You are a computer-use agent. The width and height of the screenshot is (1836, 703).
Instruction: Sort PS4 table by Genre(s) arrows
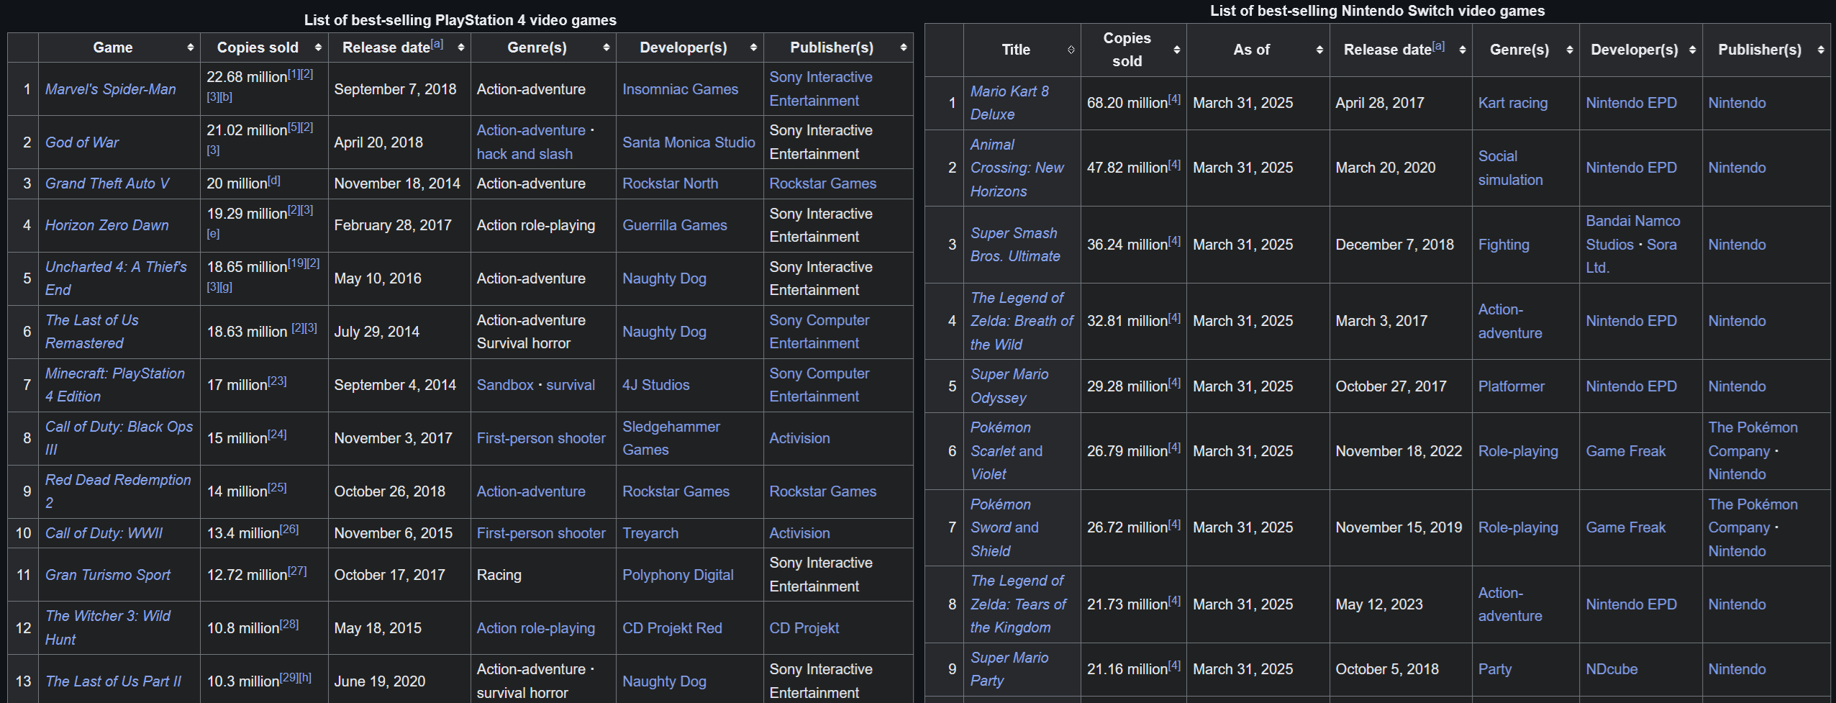(606, 47)
